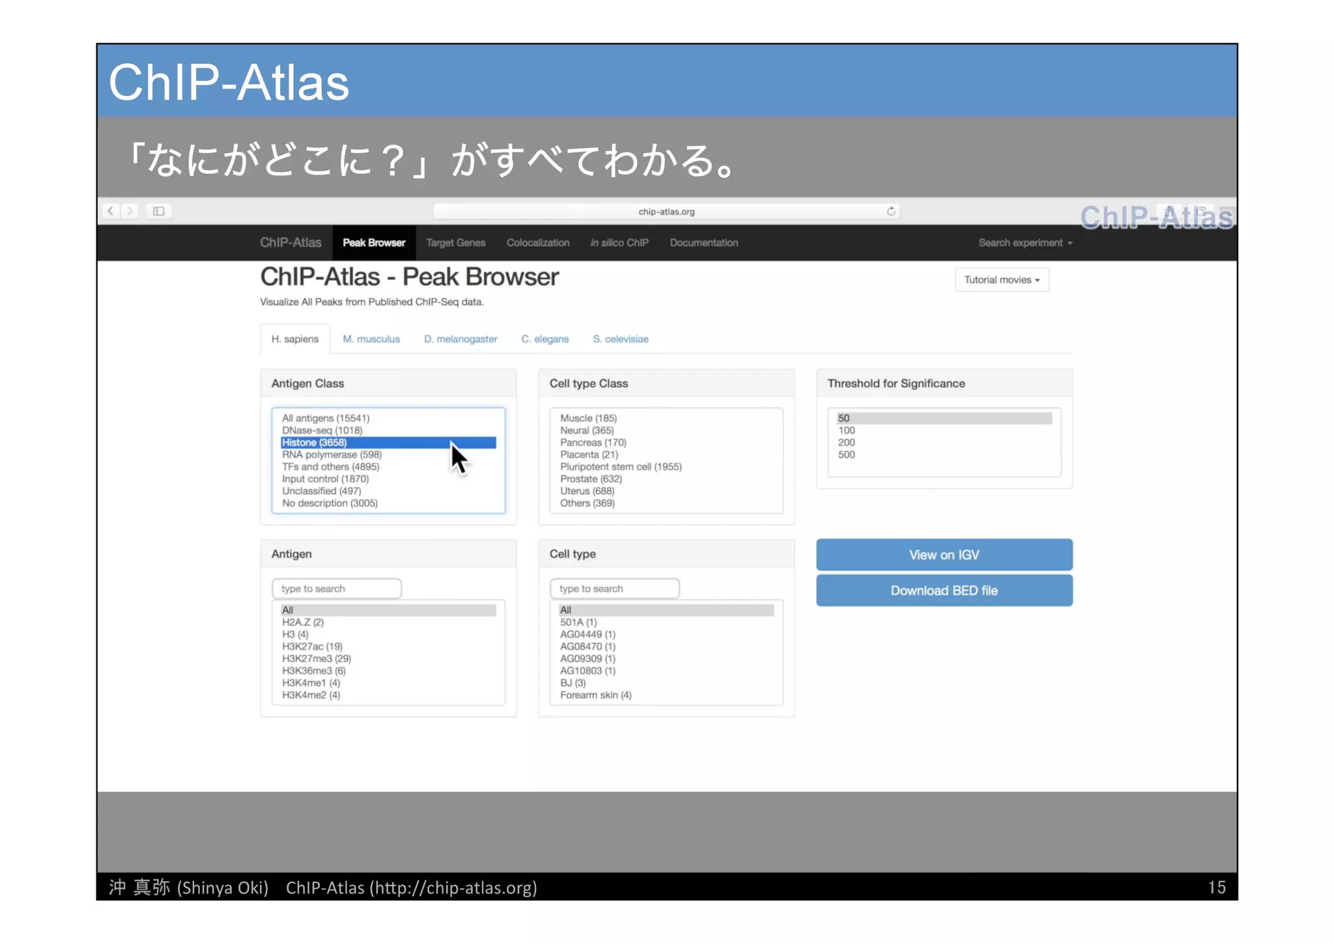
Task: Select H3K36me3 (6) antigen
Action: [x=388, y=671]
